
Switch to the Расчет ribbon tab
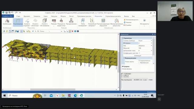tap(72, 16)
